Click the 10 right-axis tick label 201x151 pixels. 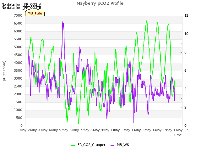tap(186, 34)
